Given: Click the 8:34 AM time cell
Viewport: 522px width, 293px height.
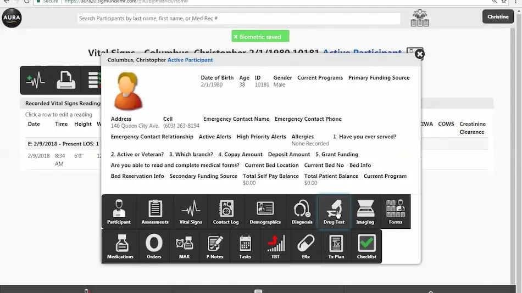Looking at the screenshot, I should pos(60,160).
